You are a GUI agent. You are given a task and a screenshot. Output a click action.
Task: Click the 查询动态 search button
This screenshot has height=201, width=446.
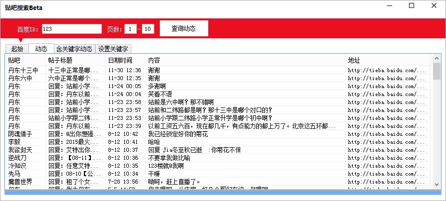tap(183, 29)
